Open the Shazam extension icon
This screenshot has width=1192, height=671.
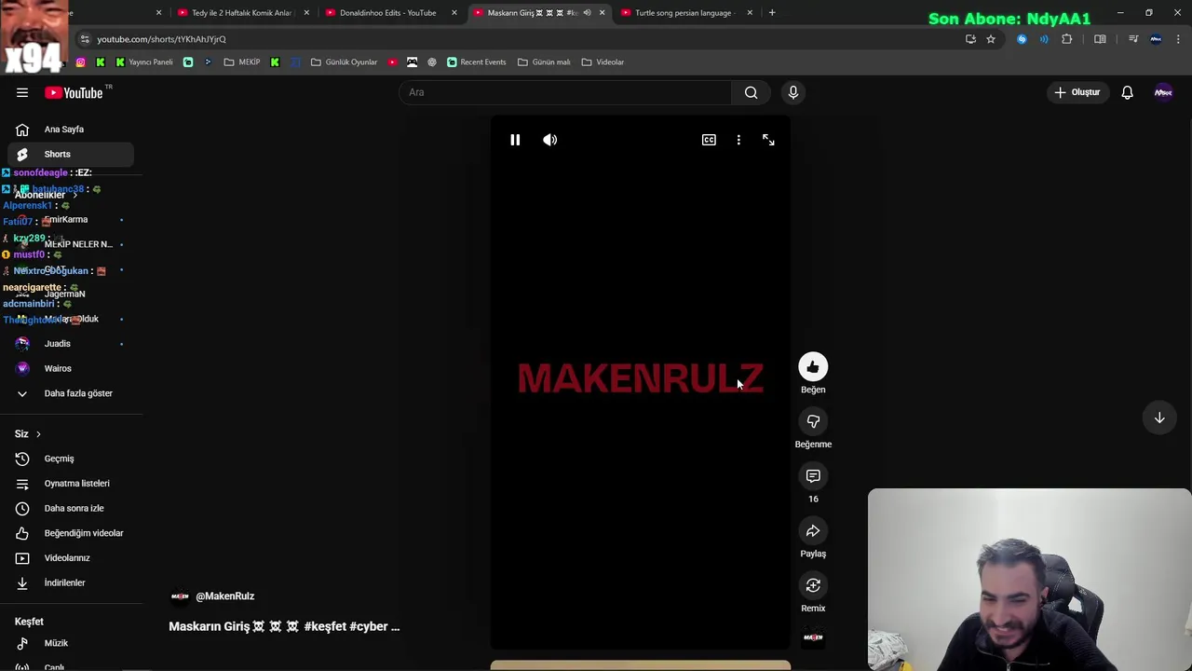click(1022, 39)
